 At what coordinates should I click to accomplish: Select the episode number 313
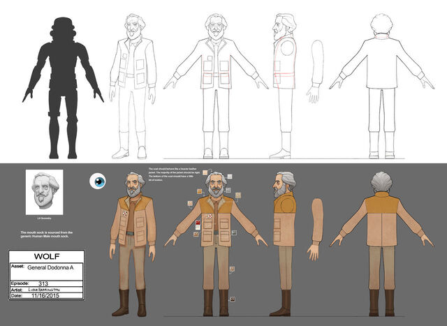(43, 283)
